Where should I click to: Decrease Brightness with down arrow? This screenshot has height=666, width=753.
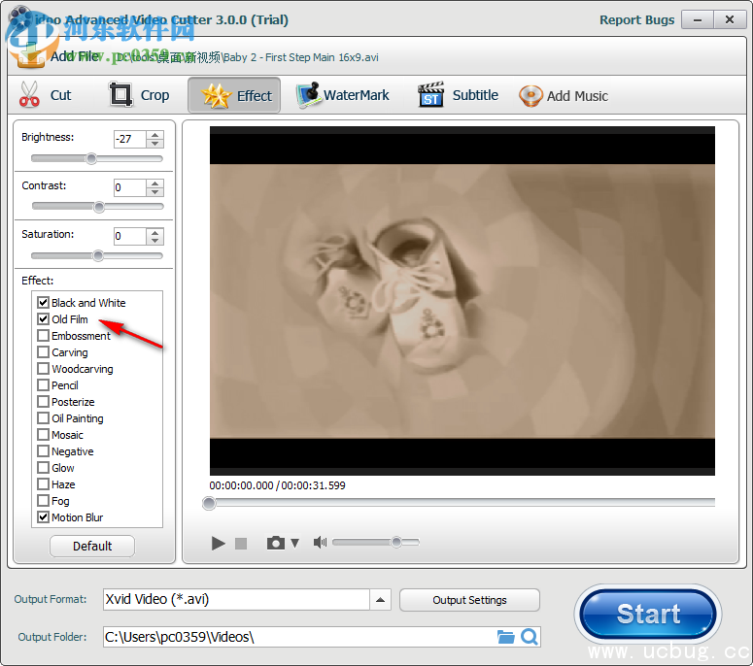point(154,144)
